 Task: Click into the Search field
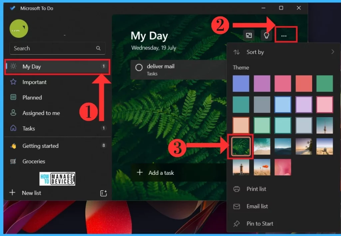click(x=57, y=48)
